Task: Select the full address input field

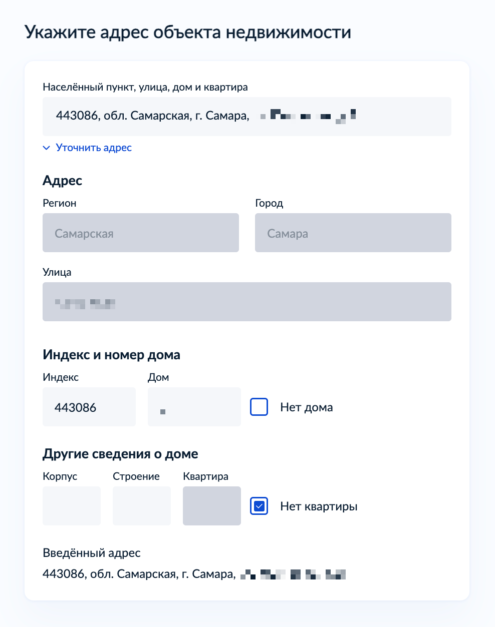Action: pyautogui.click(x=246, y=116)
